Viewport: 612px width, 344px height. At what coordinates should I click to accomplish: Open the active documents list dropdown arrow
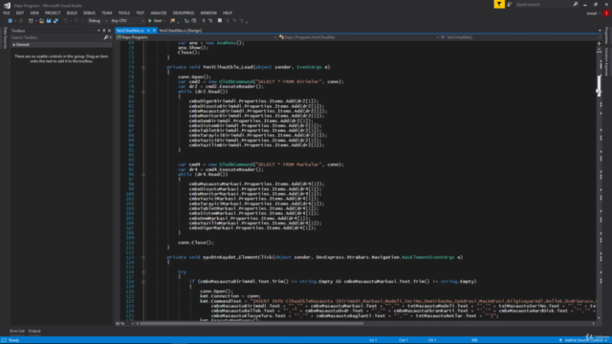(600, 31)
